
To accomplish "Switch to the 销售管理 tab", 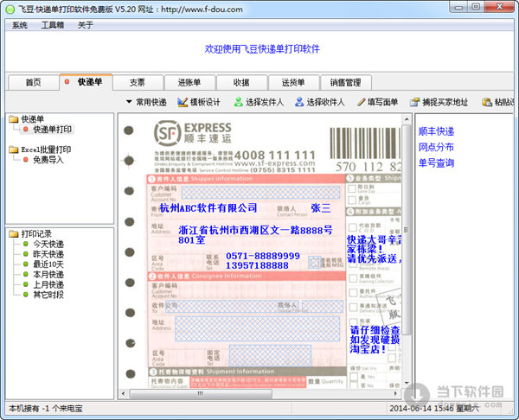I will click(345, 82).
